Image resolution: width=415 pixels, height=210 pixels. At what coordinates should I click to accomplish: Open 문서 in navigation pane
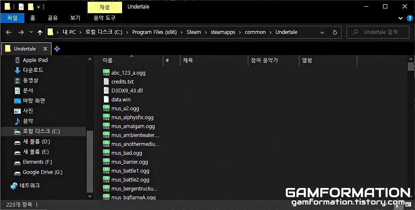click(28, 91)
